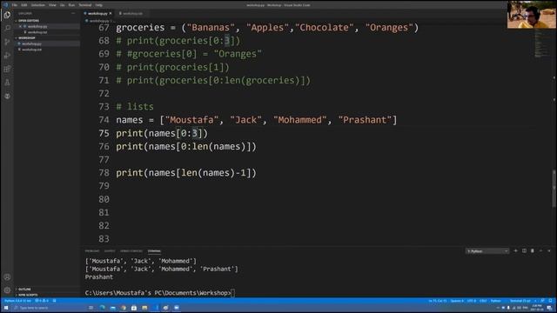The image size is (557, 313).
Task: Open the Extensions view
Action: (x=7, y=69)
